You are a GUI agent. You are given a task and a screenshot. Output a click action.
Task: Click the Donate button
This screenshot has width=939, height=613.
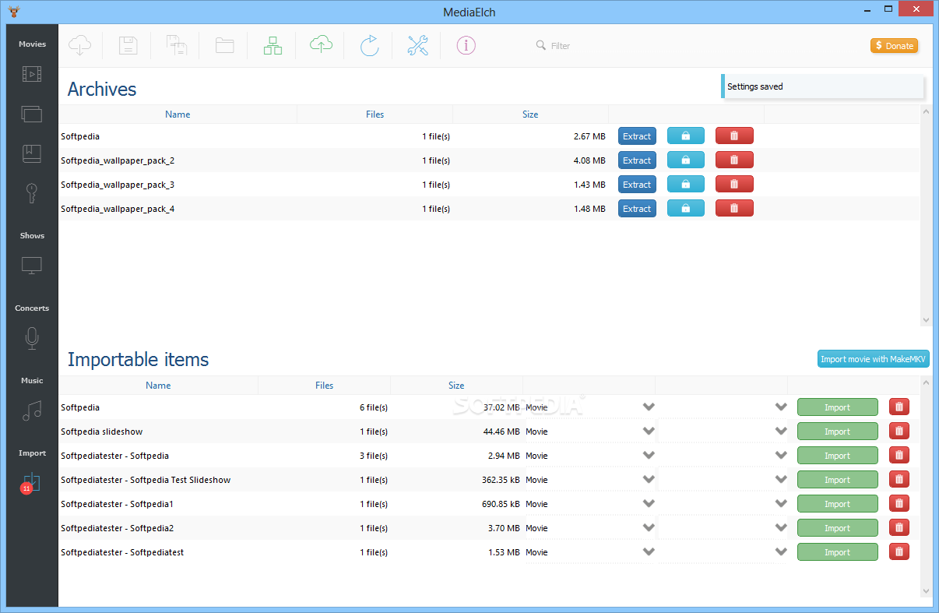tap(894, 46)
